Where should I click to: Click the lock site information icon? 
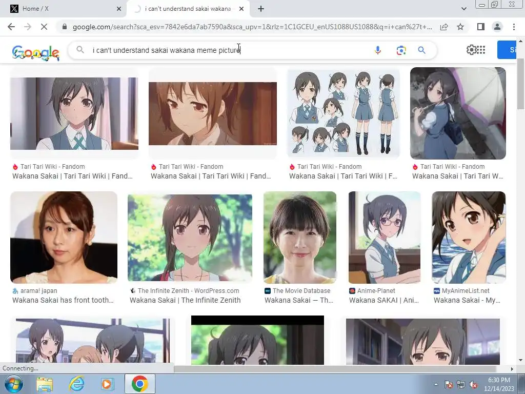65,27
